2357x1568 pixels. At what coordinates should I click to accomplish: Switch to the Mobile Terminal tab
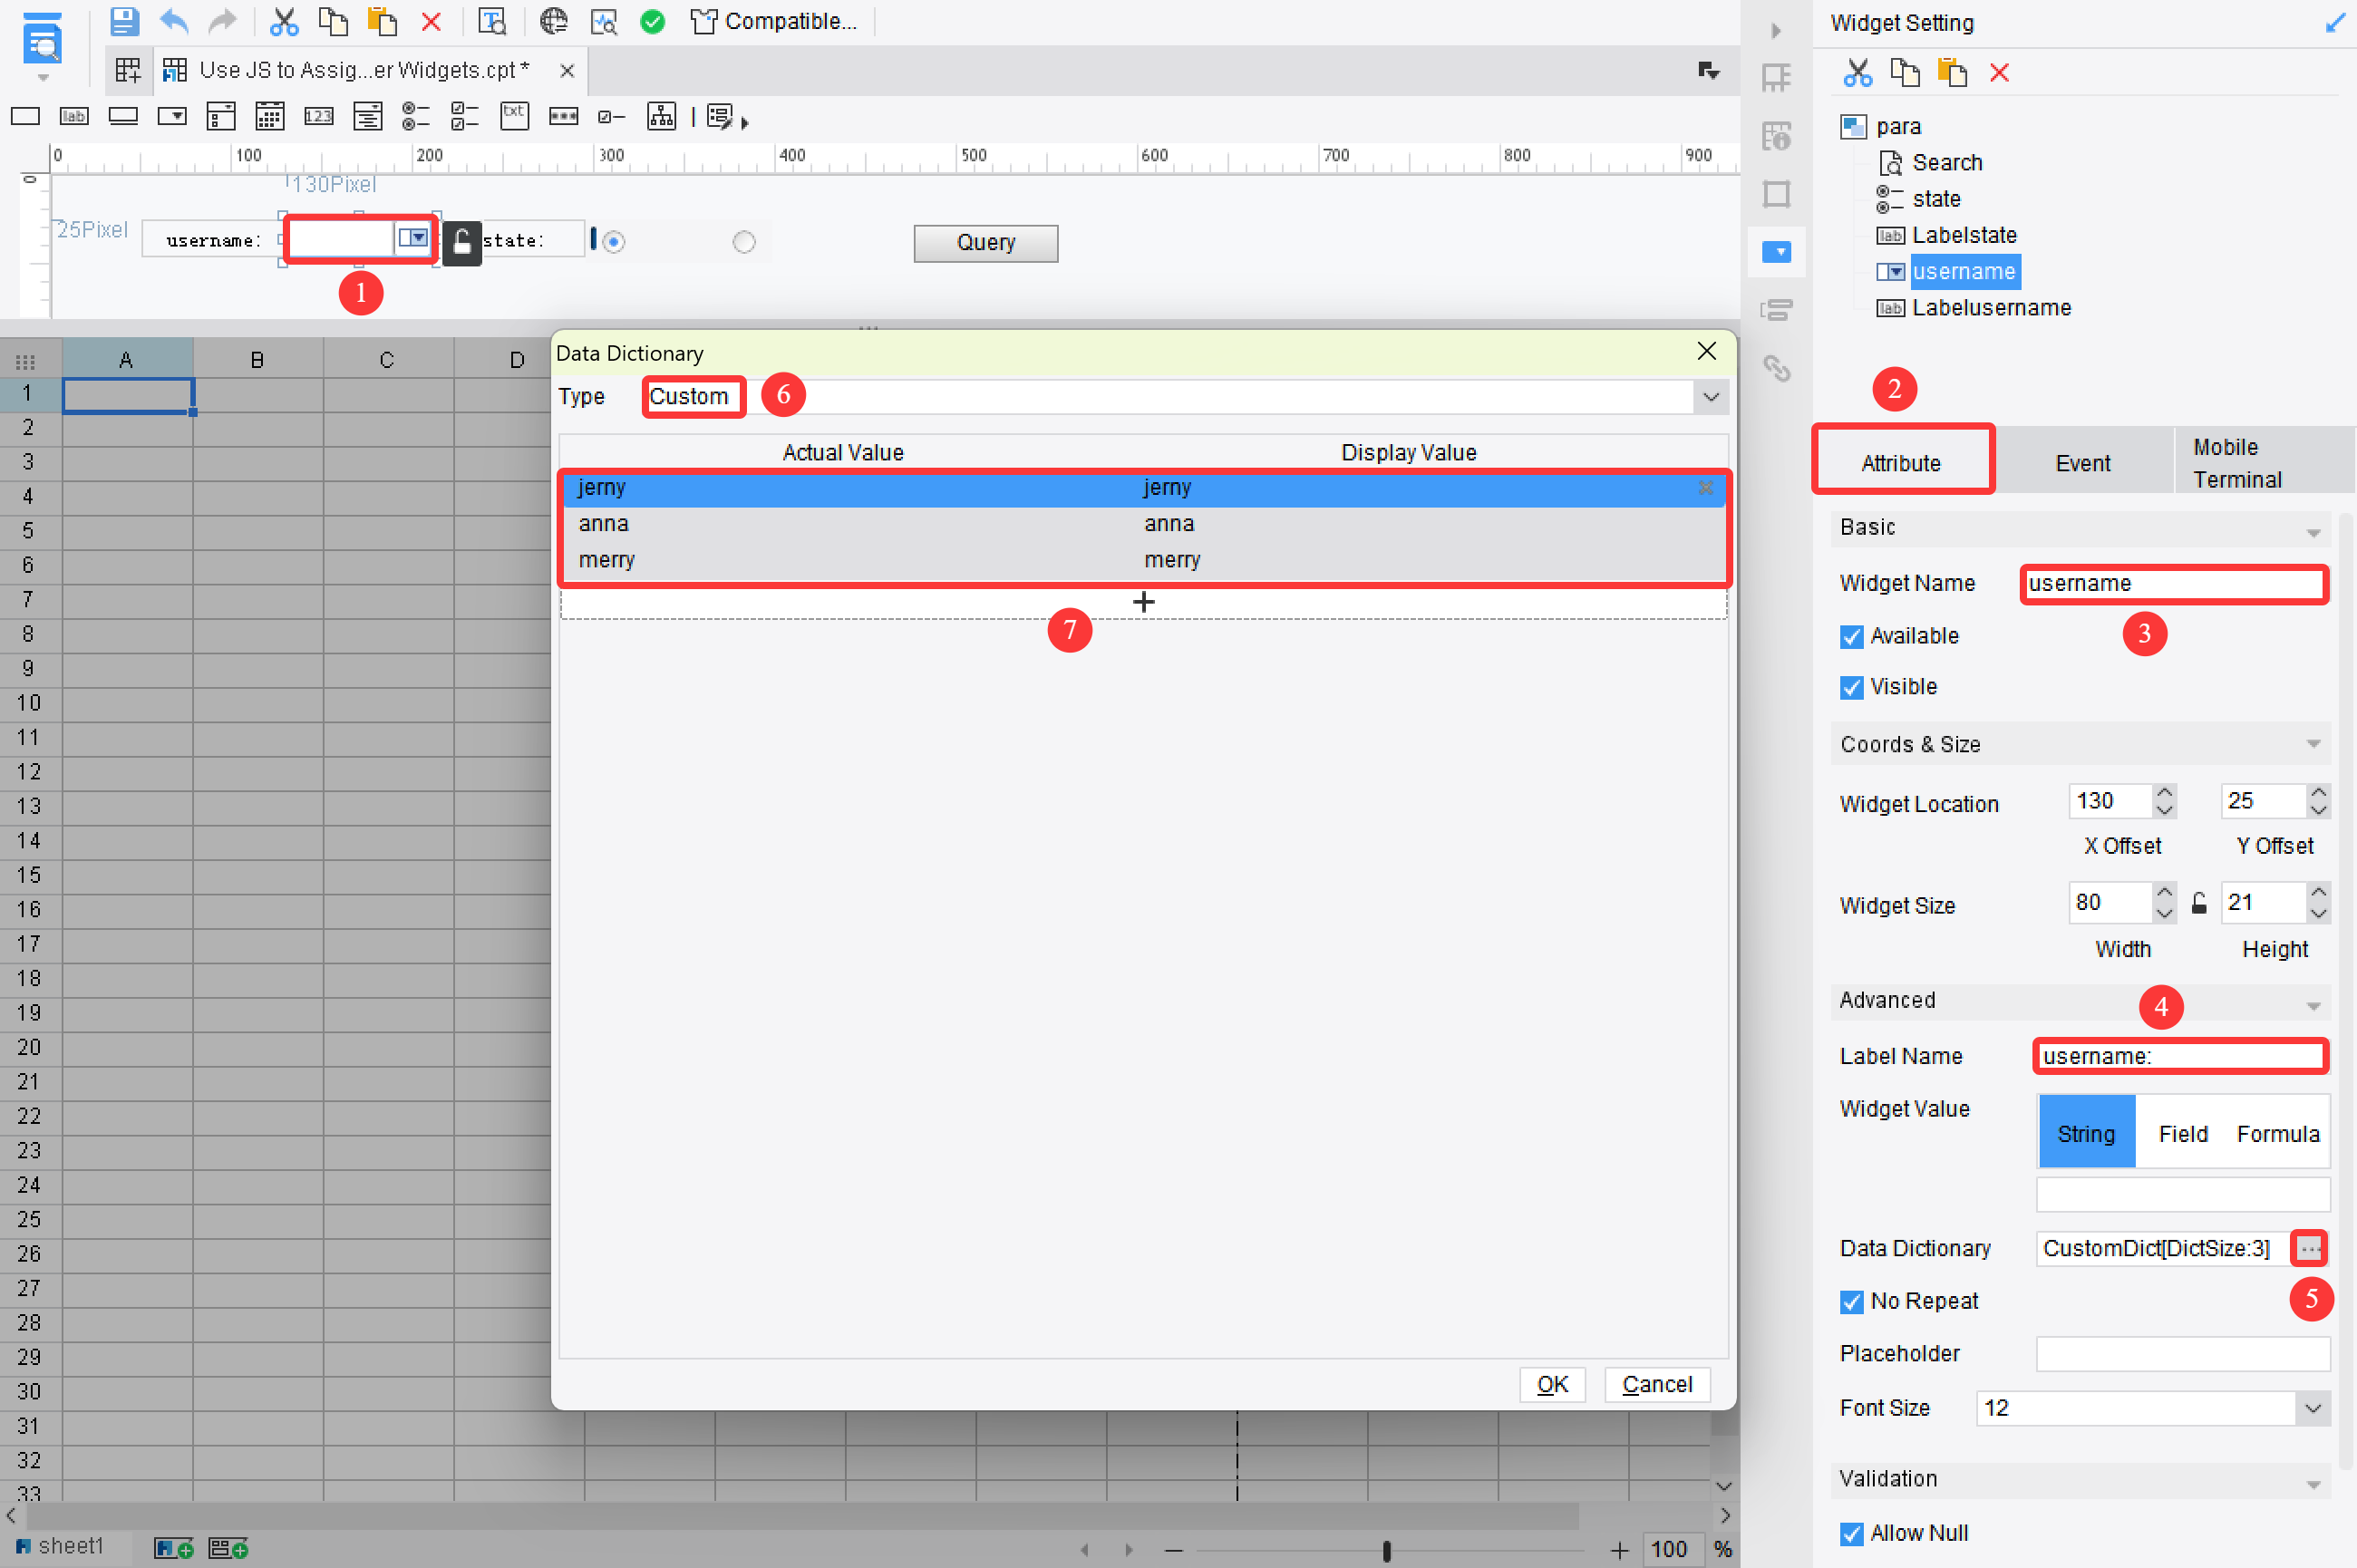point(2240,461)
